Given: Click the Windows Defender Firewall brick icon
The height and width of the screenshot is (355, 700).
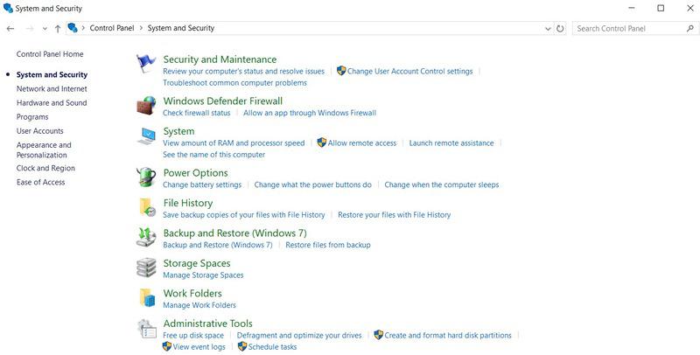Looking at the screenshot, I should [x=146, y=106].
